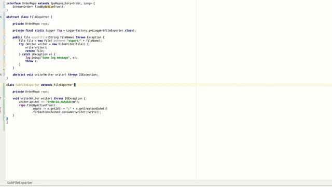The image size is (332, 187).
Task: Click the SubFileExporter breadcrumb in the status bar
Action: click(20, 182)
